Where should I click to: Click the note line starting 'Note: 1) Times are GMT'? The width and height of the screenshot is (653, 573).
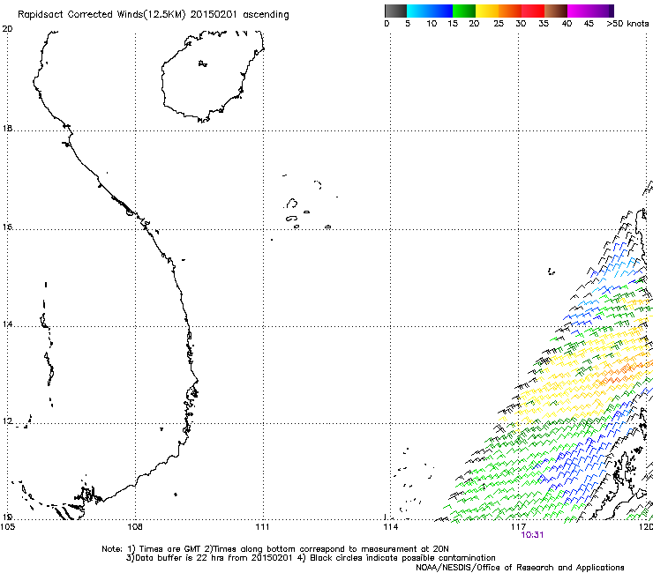pos(275,549)
